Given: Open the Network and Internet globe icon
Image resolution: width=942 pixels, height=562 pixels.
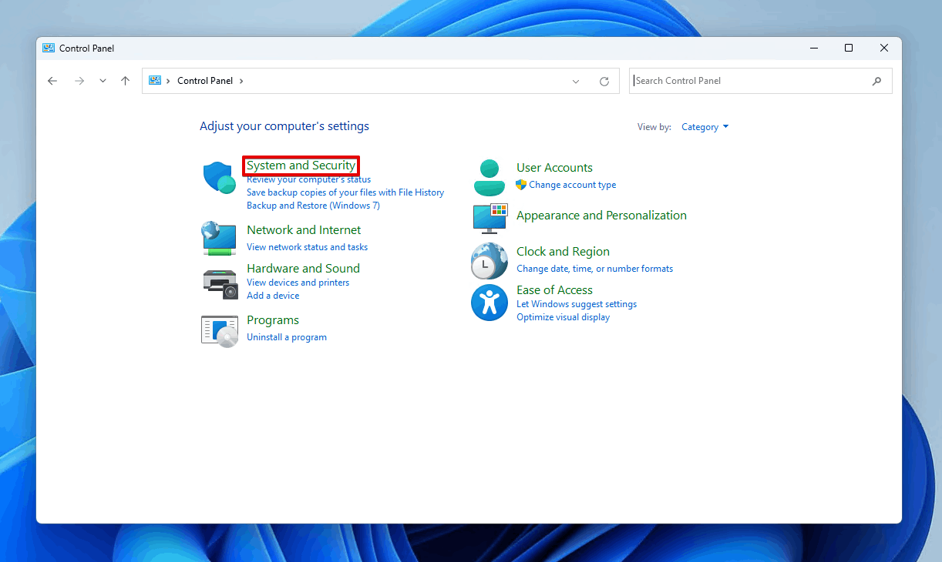Looking at the screenshot, I should click(x=219, y=238).
